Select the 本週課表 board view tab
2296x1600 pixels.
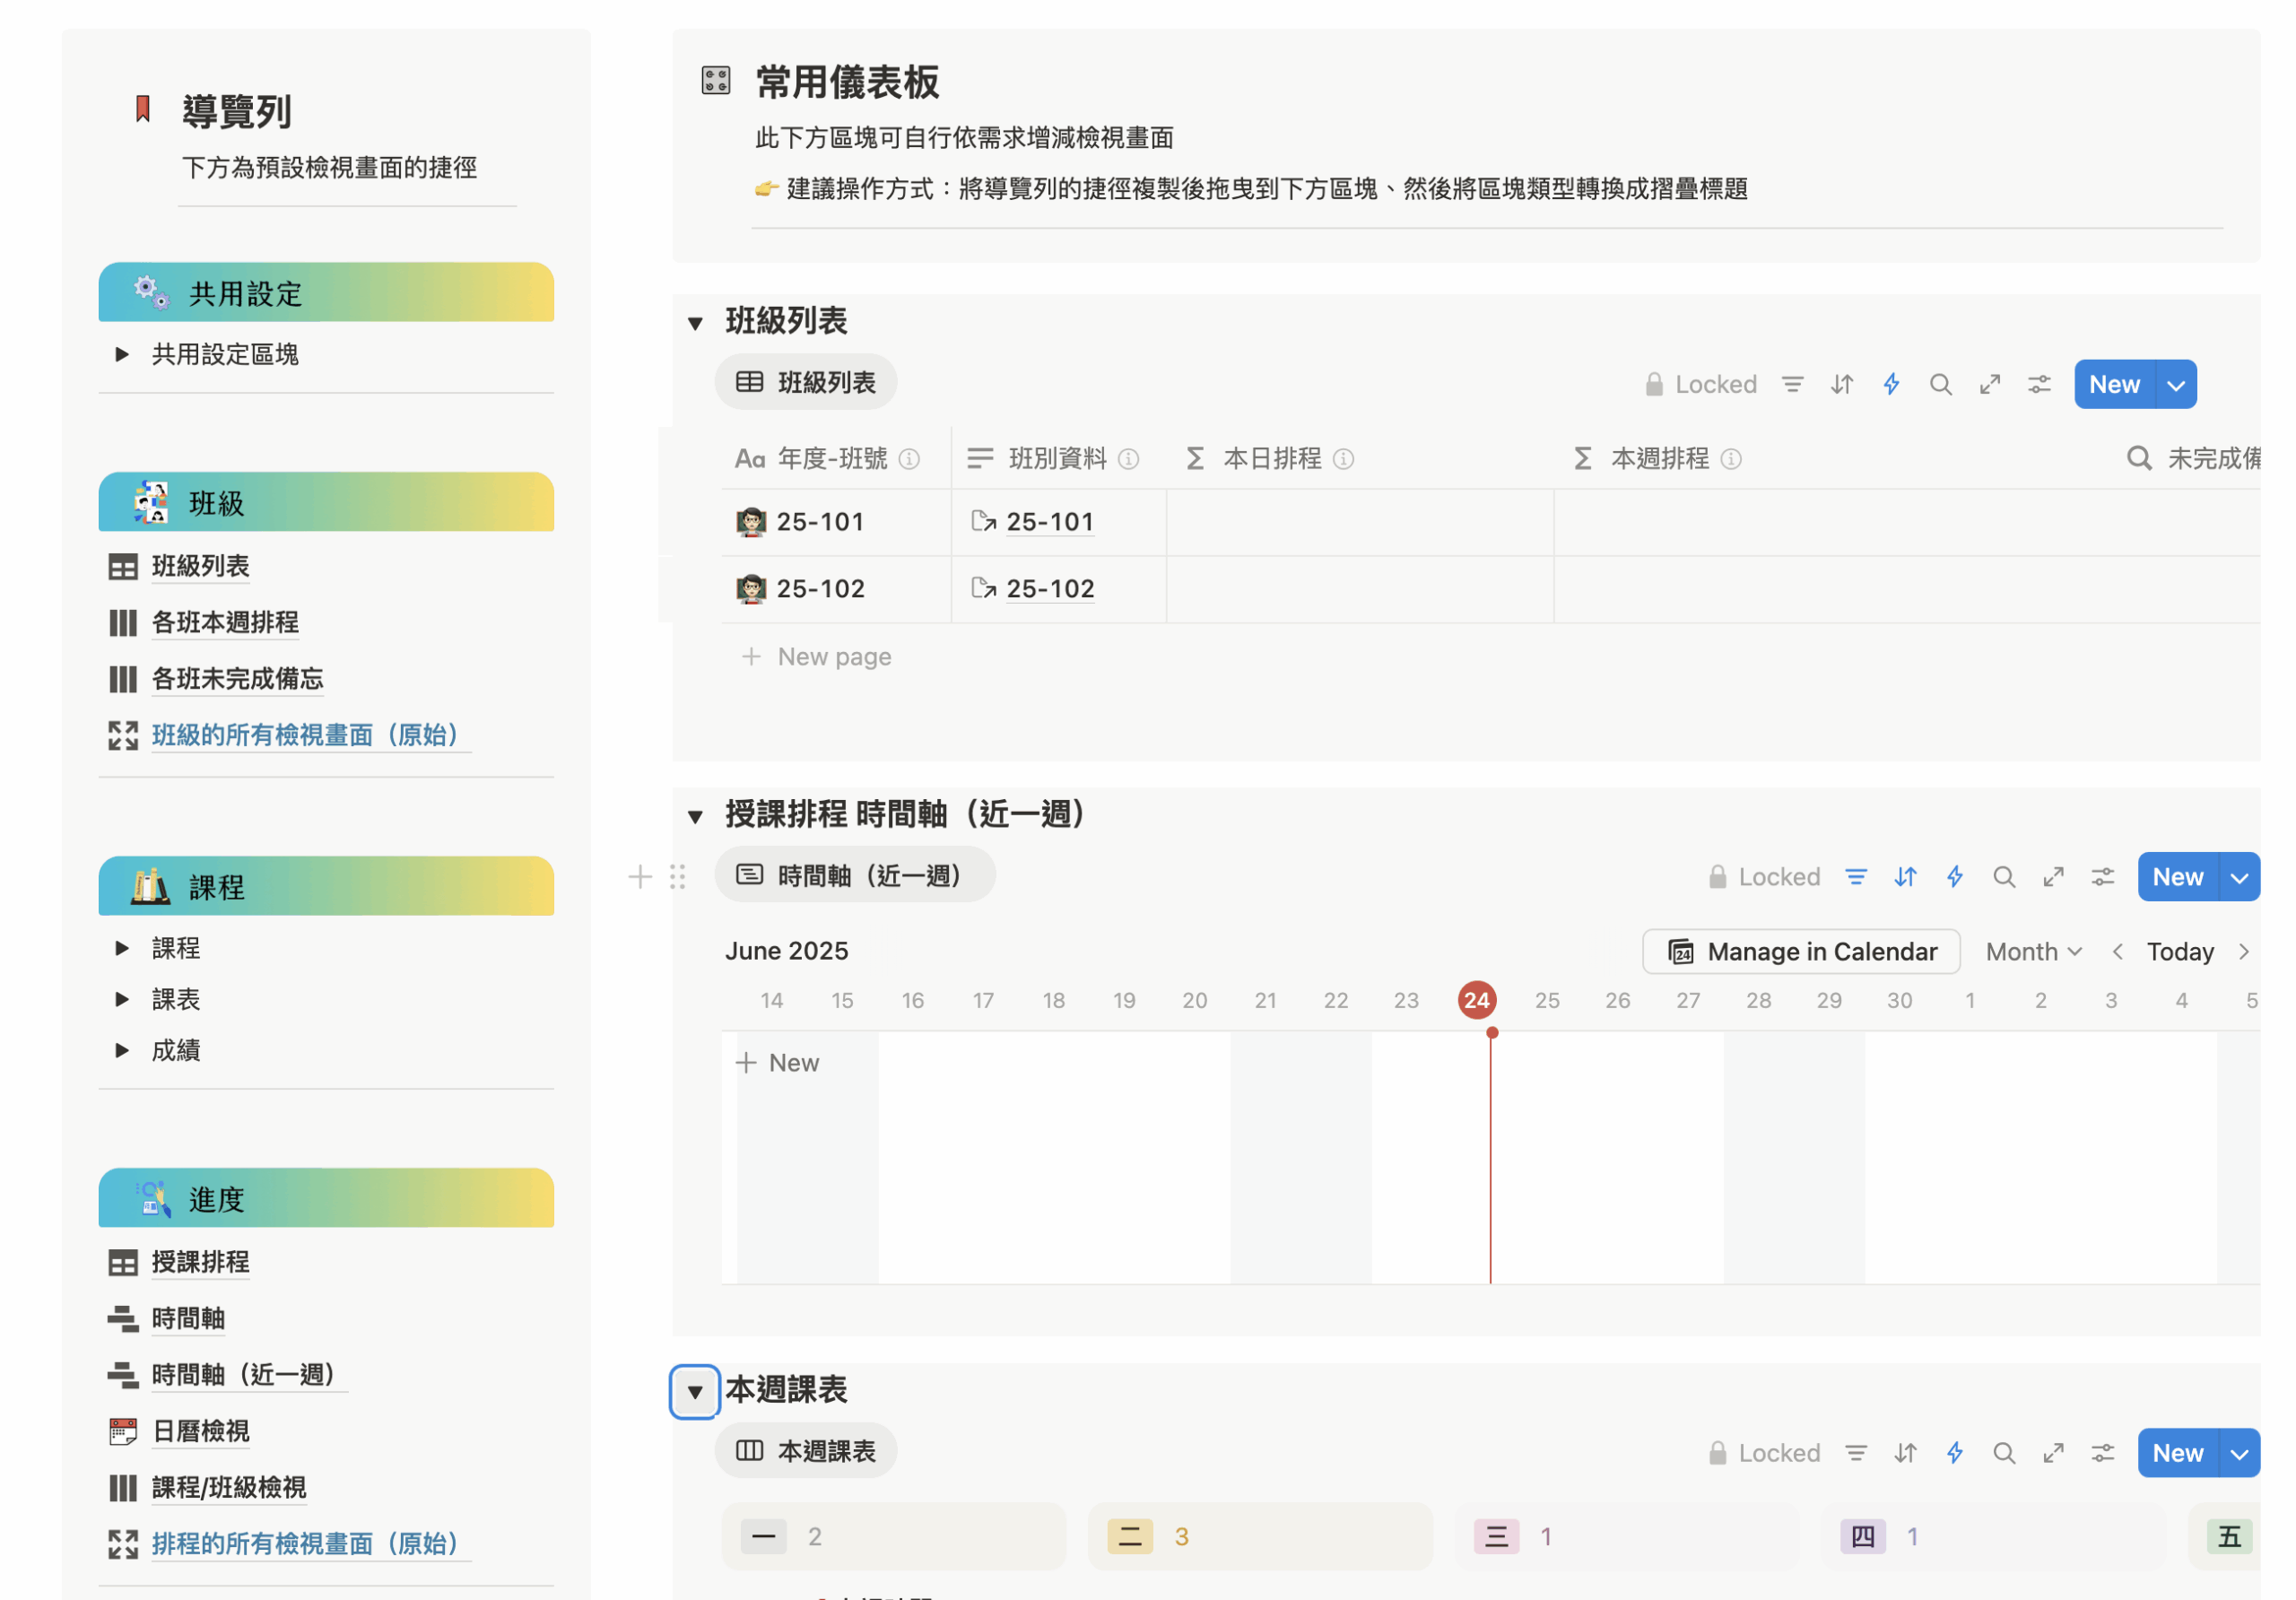806,1451
